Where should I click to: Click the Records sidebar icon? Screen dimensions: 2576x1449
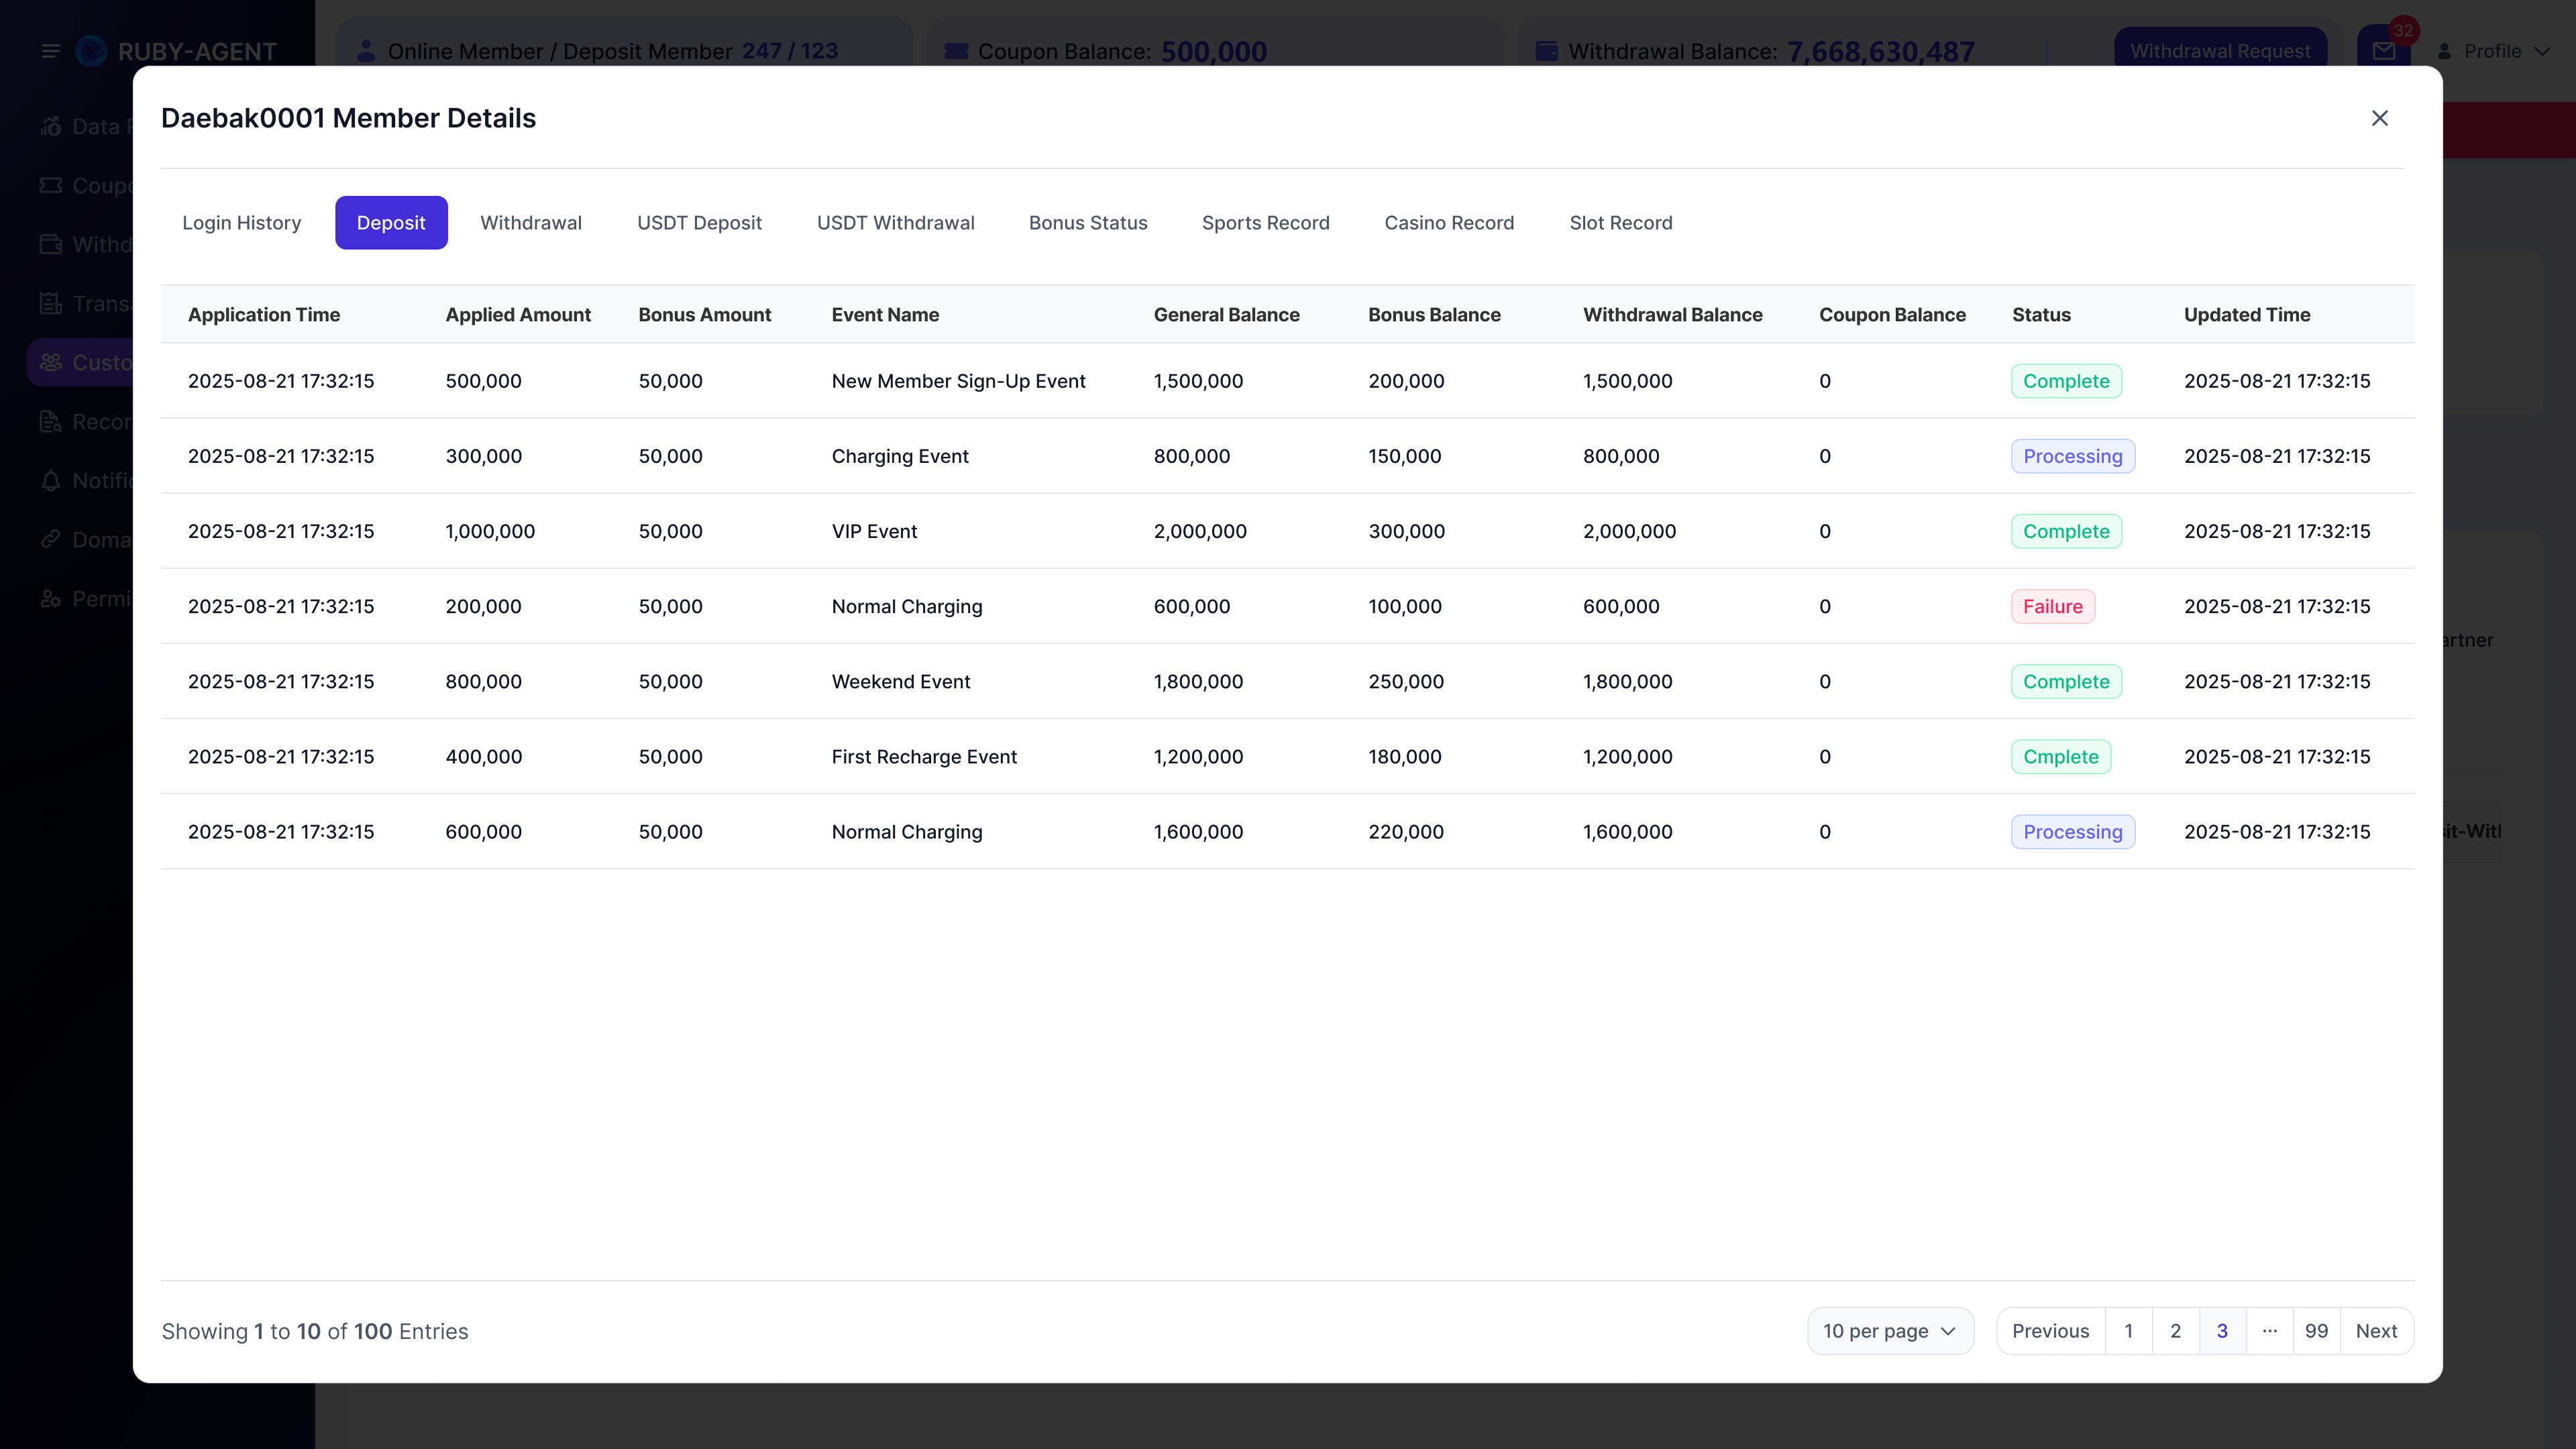[x=51, y=421]
